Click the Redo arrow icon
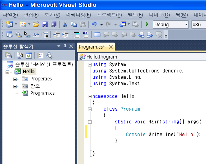Viewport: 206px width, 164px height. (x=108, y=24)
